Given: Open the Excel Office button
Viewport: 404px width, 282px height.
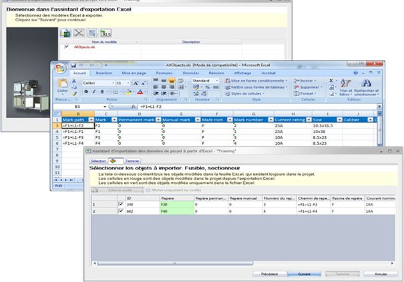Looking at the screenshot, I should [x=60, y=68].
